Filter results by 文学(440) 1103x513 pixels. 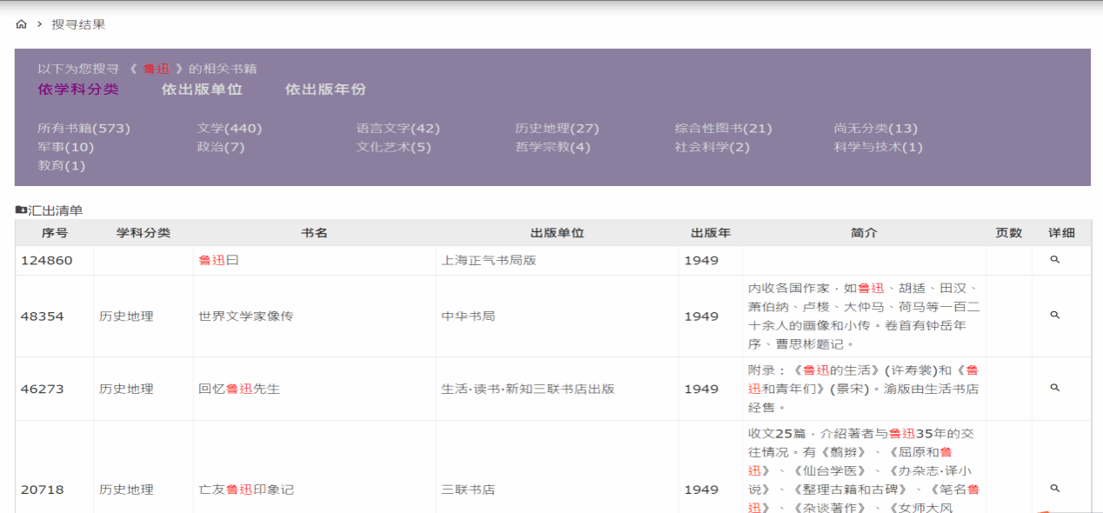pyautogui.click(x=229, y=129)
